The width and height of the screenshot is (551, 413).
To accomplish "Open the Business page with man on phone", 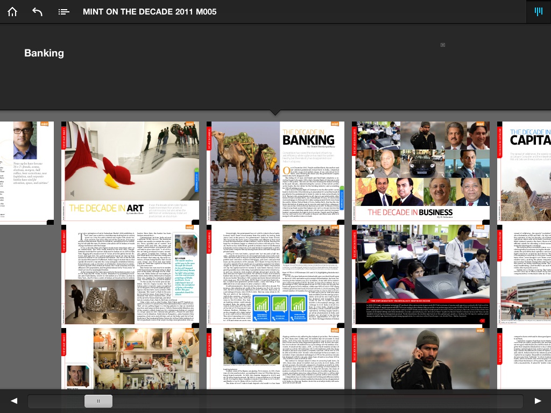I will (x=421, y=359).
